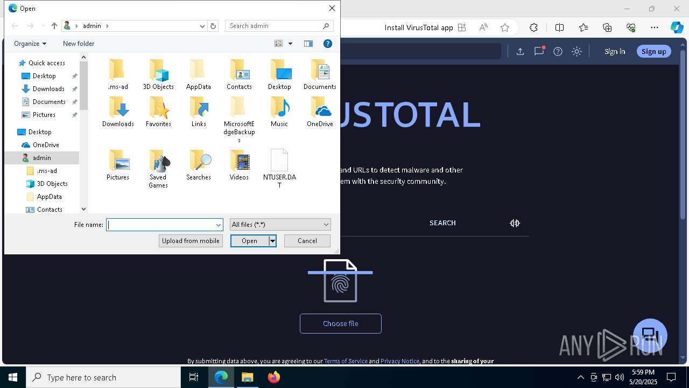This screenshot has height=388, width=689.
Task: Select the Downloads folder in file list
Action: (118, 112)
